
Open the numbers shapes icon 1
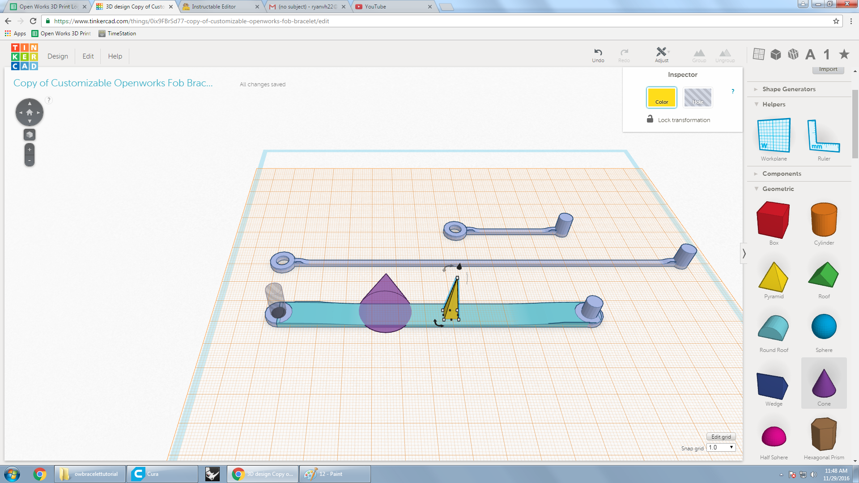[x=827, y=55]
